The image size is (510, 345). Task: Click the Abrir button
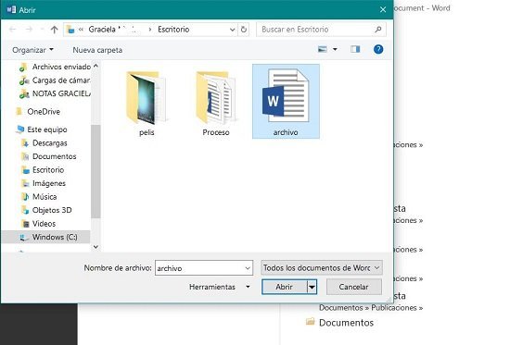(x=285, y=287)
